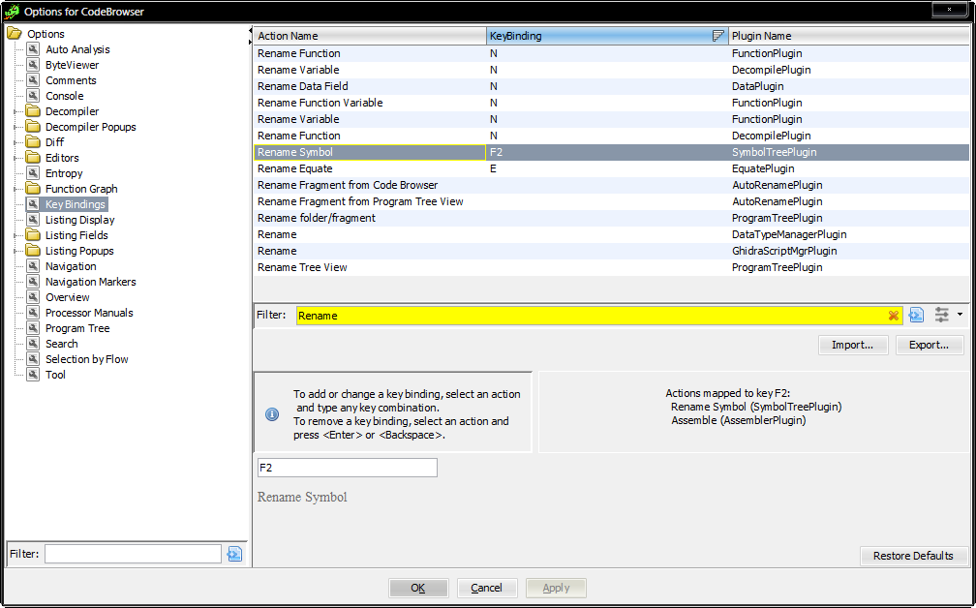The image size is (976, 608).
Task: Clear the Rename filter using the red X icon
Action: coord(895,315)
